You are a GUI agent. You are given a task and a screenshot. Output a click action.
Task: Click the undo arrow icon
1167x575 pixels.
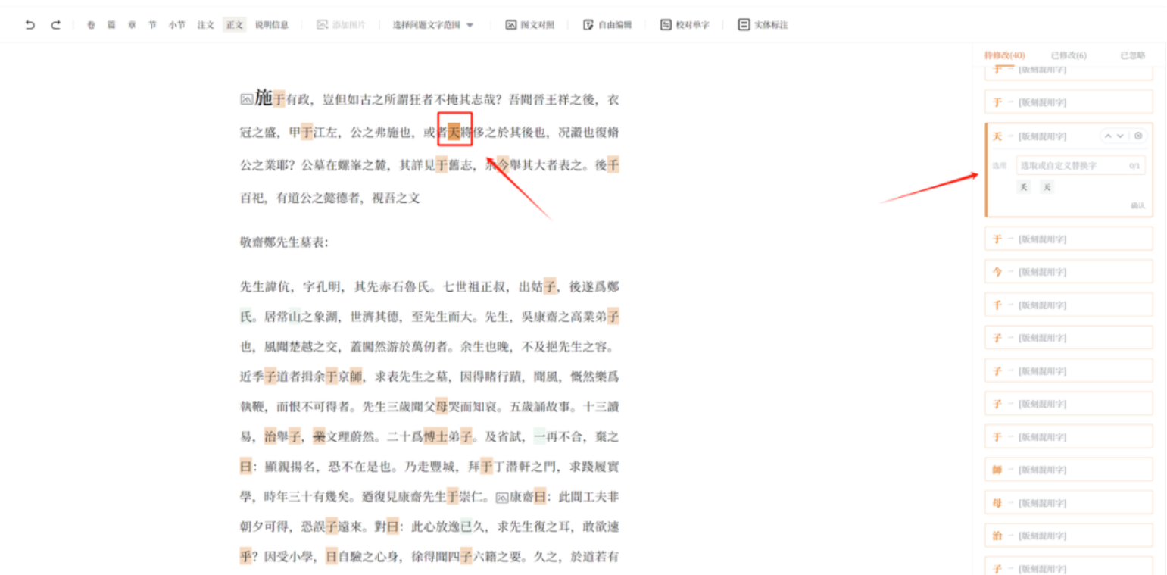pyautogui.click(x=30, y=25)
